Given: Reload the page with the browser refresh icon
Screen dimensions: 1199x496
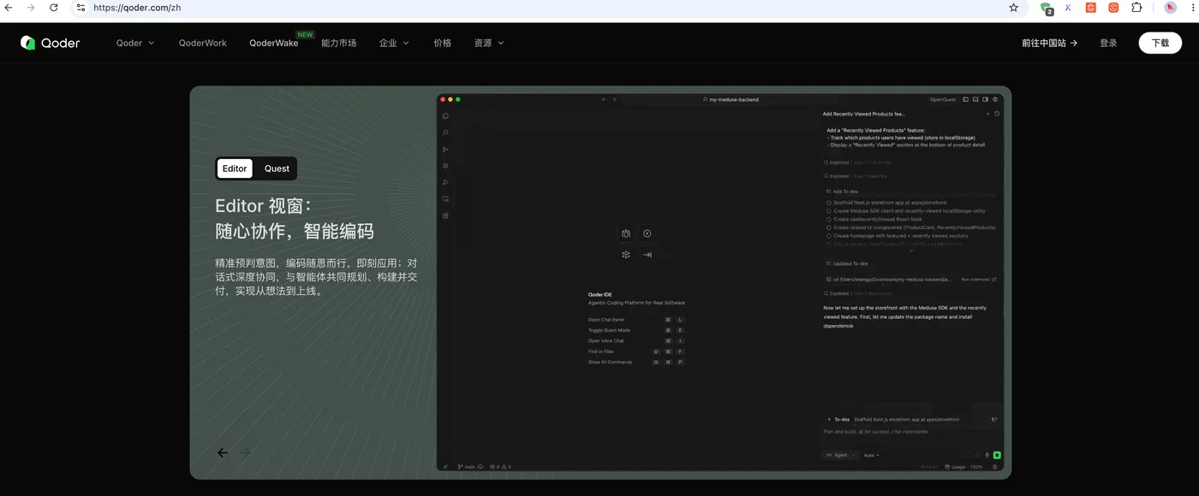Looking at the screenshot, I should pyautogui.click(x=54, y=8).
